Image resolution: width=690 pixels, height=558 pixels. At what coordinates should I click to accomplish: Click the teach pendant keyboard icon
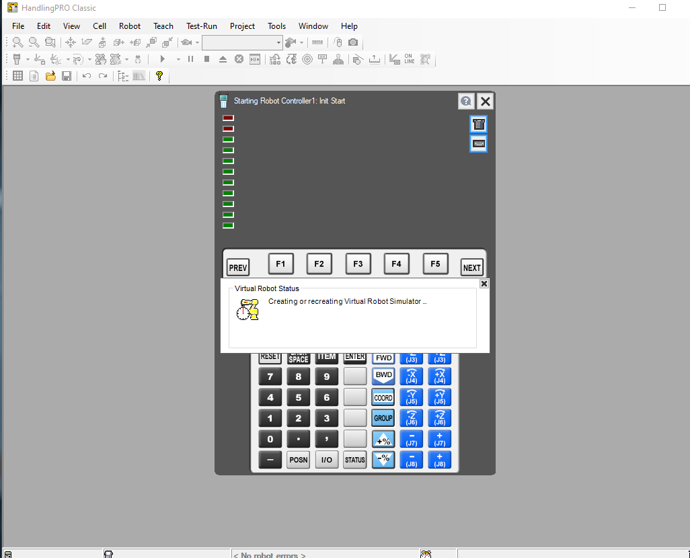click(x=478, y=143)
